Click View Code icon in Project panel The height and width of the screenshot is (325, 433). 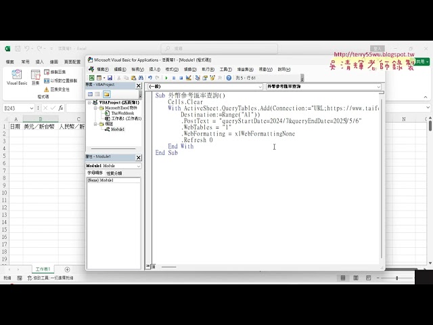pos(90,94)
